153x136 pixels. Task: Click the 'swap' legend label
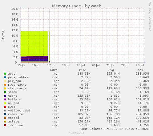pos(12,107)
